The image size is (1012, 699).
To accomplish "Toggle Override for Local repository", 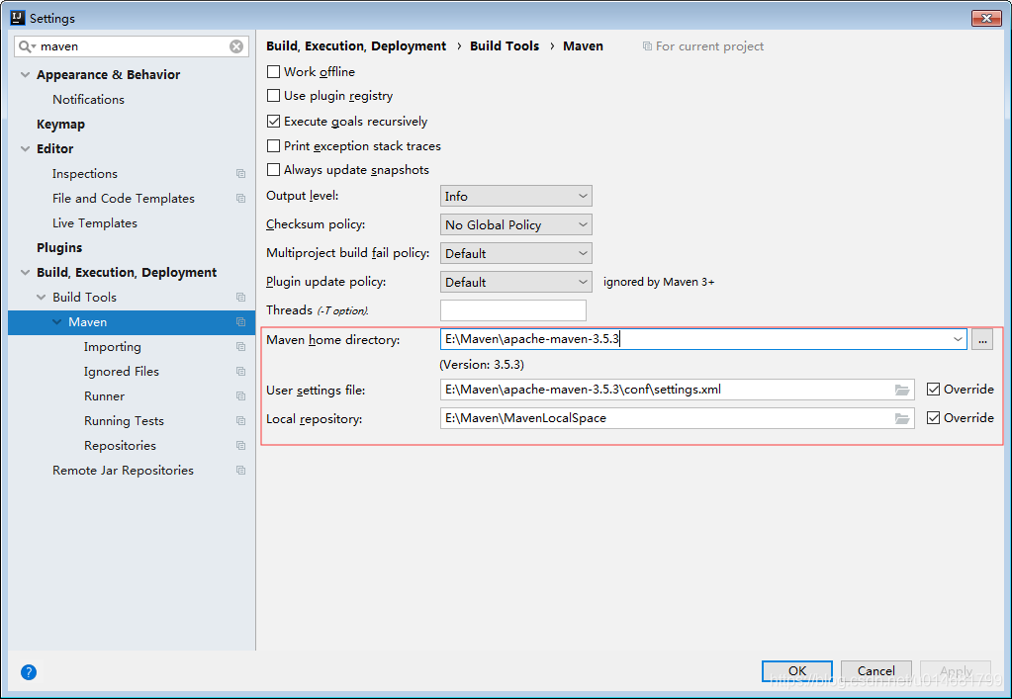I will pyautogui.click(x=933, y=418).
